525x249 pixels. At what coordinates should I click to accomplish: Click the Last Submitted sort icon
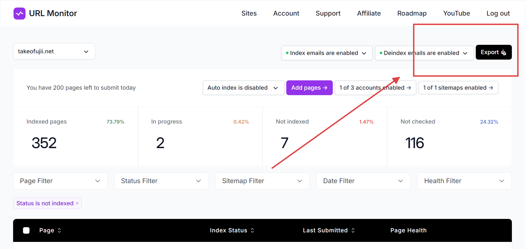[353, 230]
